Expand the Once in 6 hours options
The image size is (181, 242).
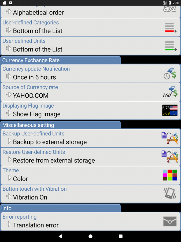pos(91,73)
